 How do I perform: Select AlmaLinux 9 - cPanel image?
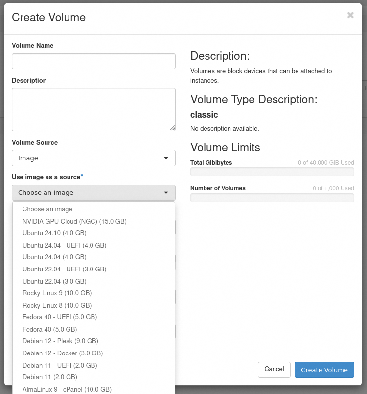tap(67, 389)
